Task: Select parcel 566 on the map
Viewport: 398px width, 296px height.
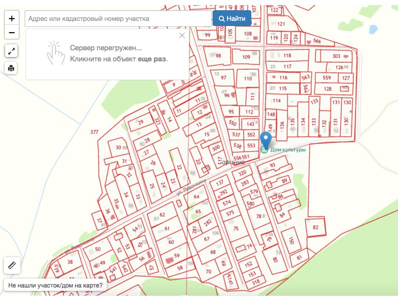Action: pos(317,41)
